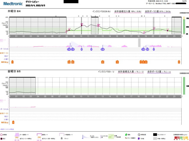
Task: Click 合計基礎注入量 19% | 5.8U
Action: 128,12
